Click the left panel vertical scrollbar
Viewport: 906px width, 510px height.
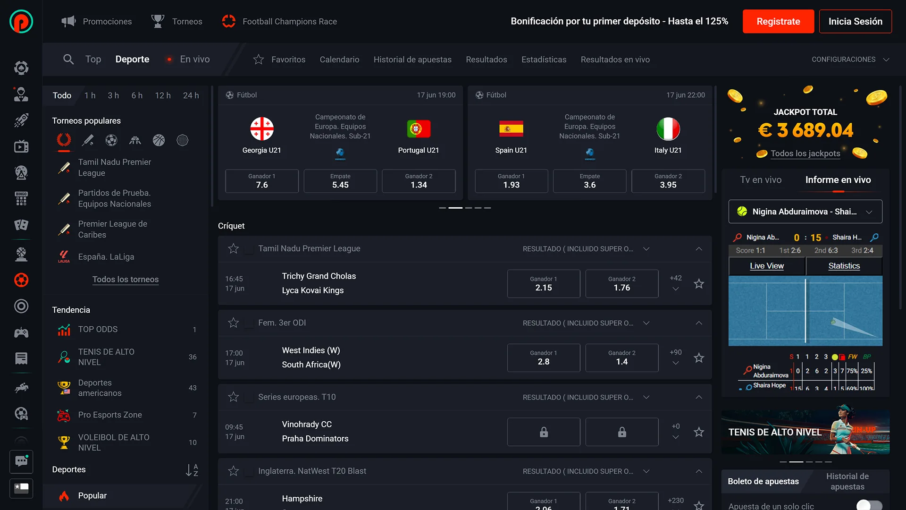(x=212, y=146)
